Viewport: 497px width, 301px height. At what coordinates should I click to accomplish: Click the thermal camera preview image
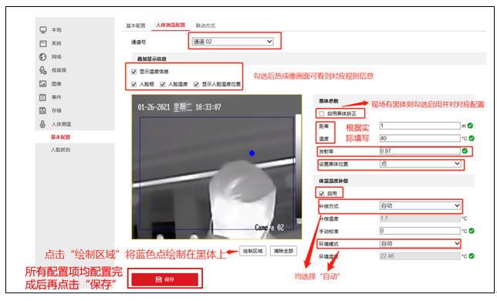click(217, 167)
